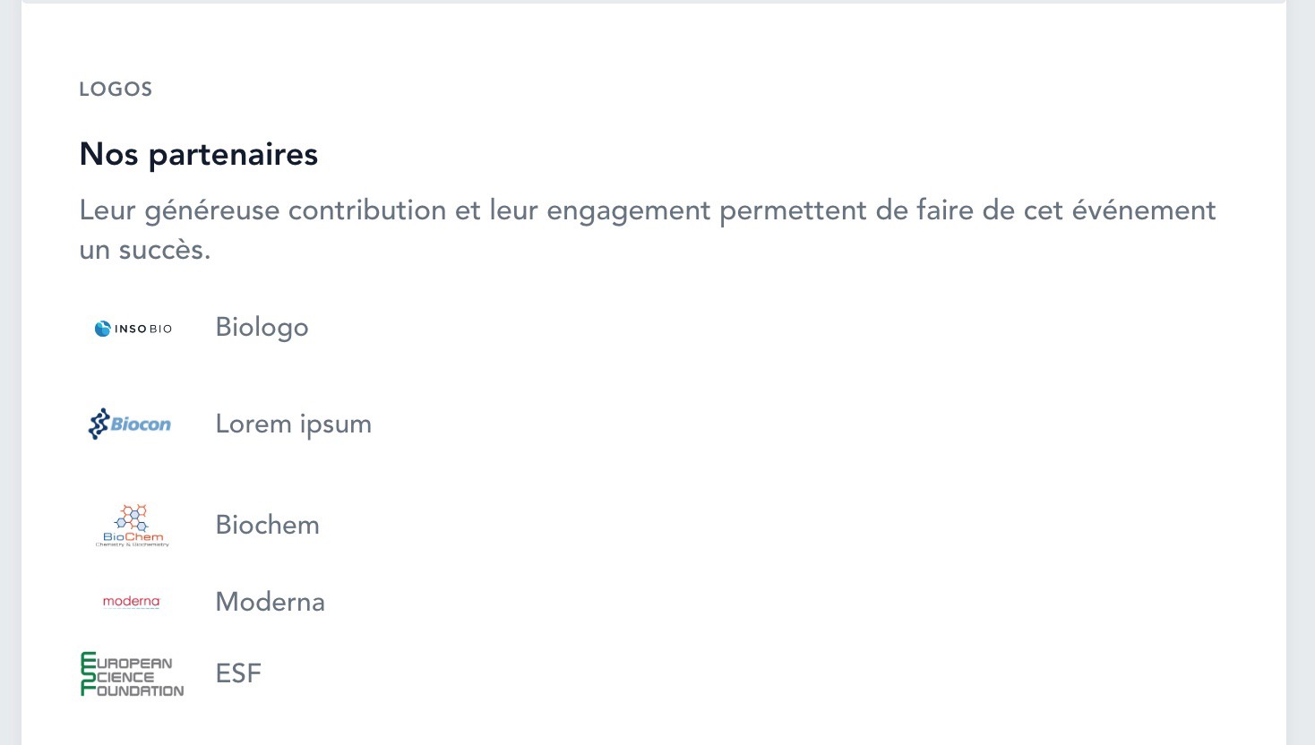Click the Biocon partner logo
The image size is (1315, 745).
point(131,424)
